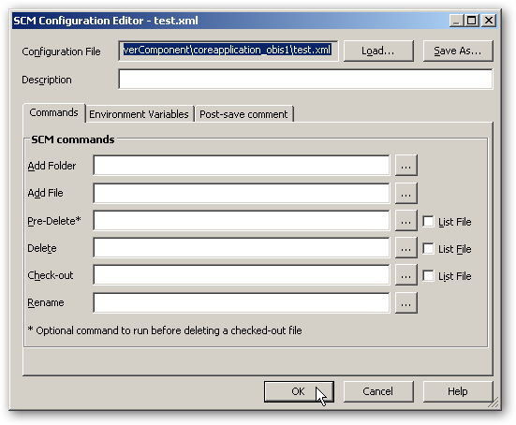This screenshot has height=425, width=516.
Task: Switch to Environment Variables tab
Action: click(139, 114)
